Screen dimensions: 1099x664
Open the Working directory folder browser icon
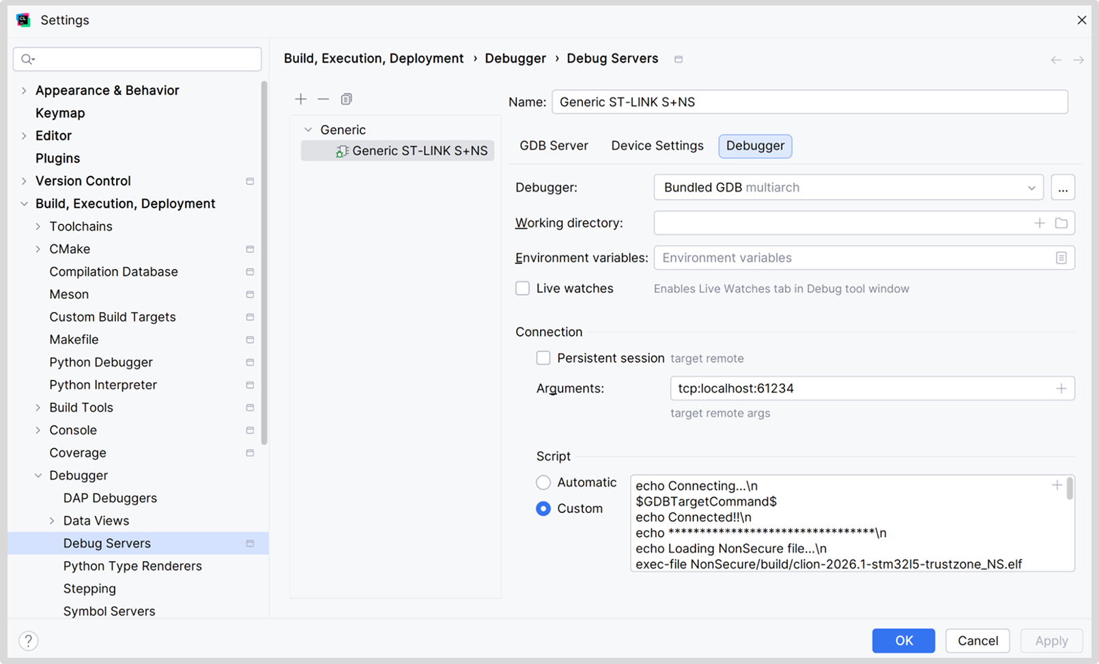click(1061, 223)
